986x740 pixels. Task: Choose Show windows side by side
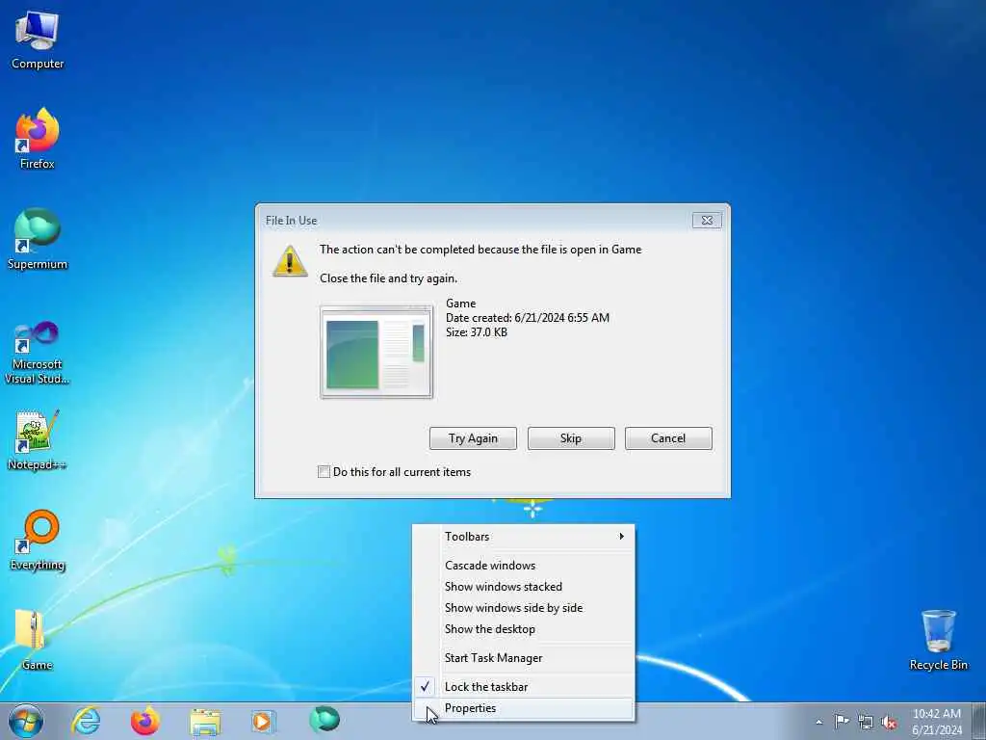tap(523, 608)
